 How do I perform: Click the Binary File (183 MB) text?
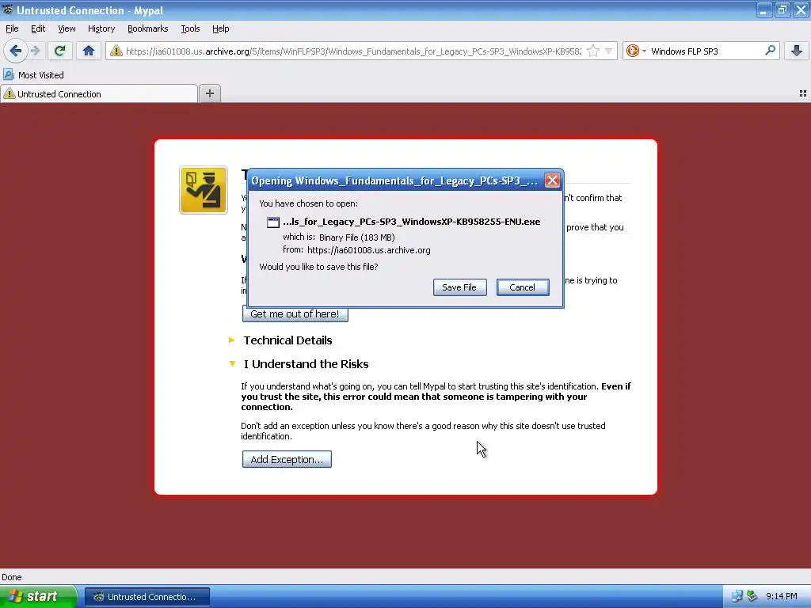click(357, 237)
